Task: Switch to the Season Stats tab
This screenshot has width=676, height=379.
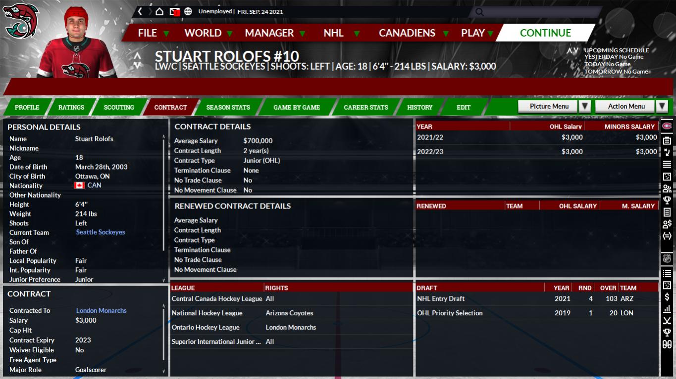Action: tap(228, 107)
